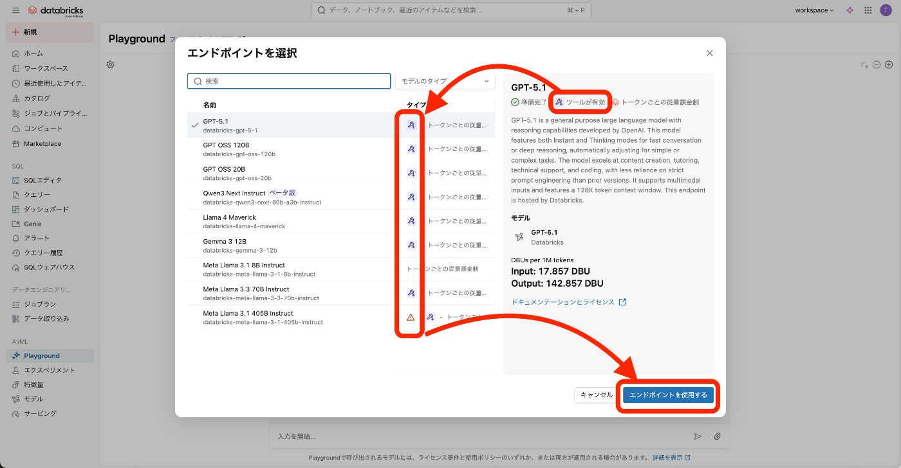Viewport: 901px width, 468px height.
Task: Click the Playground sidebar icon
Action: coord(16,355)
